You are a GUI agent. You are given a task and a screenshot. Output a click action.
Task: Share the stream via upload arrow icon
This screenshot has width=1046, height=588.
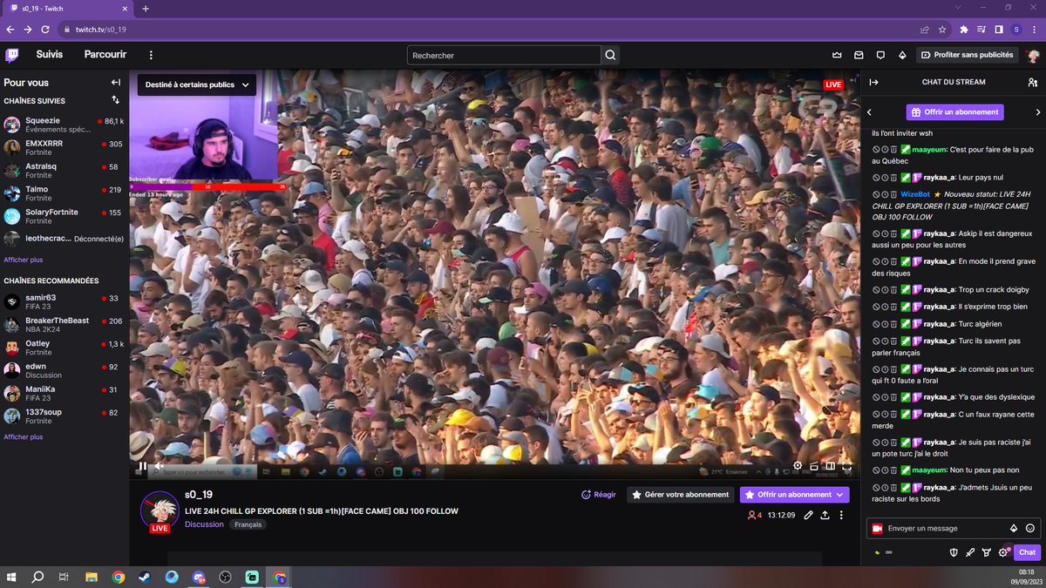coord(825,515)
